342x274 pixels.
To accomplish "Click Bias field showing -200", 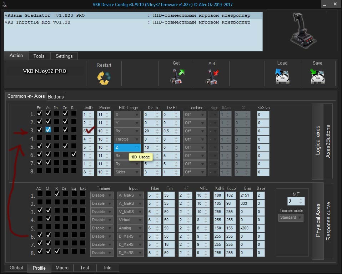I will tap(246, 228).
